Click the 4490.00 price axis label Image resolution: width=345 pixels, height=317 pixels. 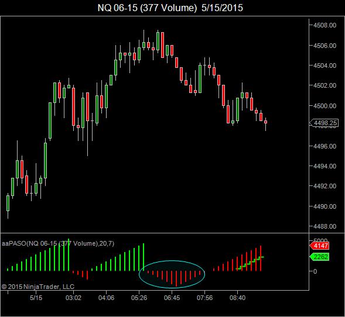(324, 206)
